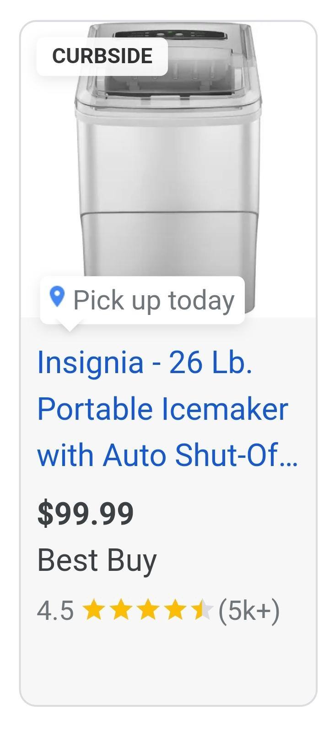
Task: Click the second yellow rating star
Action: (121, 610)
